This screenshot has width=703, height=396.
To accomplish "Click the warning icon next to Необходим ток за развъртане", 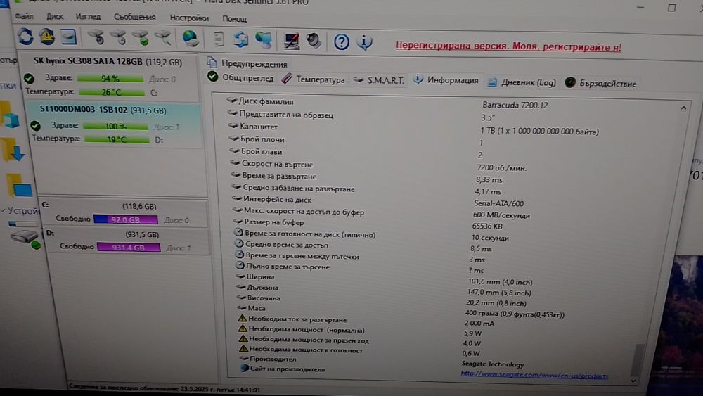I will point(242,319).
